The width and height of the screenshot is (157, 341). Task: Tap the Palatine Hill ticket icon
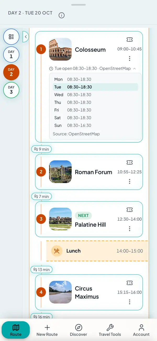click(130, 210)
